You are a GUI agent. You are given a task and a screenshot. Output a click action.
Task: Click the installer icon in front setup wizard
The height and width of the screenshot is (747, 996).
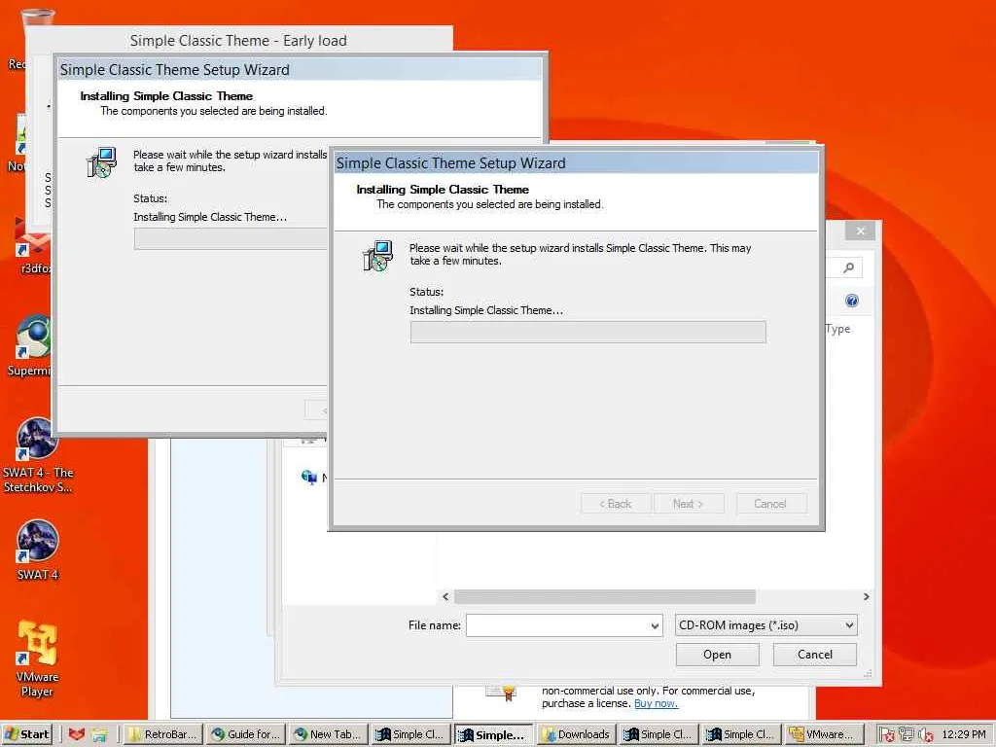[377, 256]
